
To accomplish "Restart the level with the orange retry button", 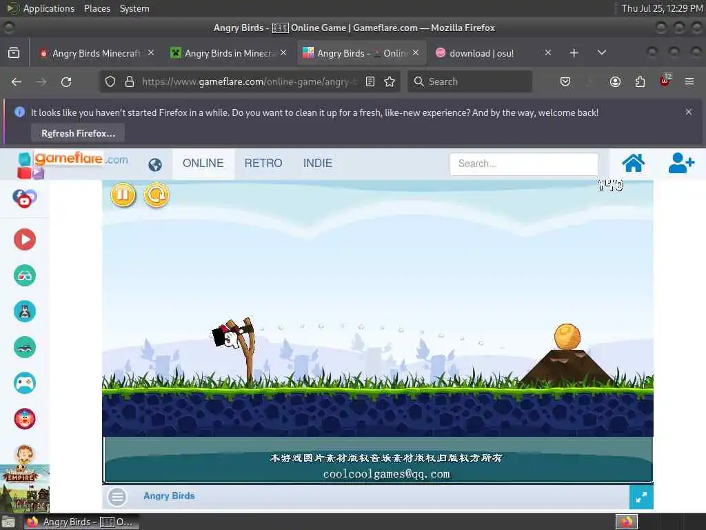I will pyautogui.click(x=157, y=195).
